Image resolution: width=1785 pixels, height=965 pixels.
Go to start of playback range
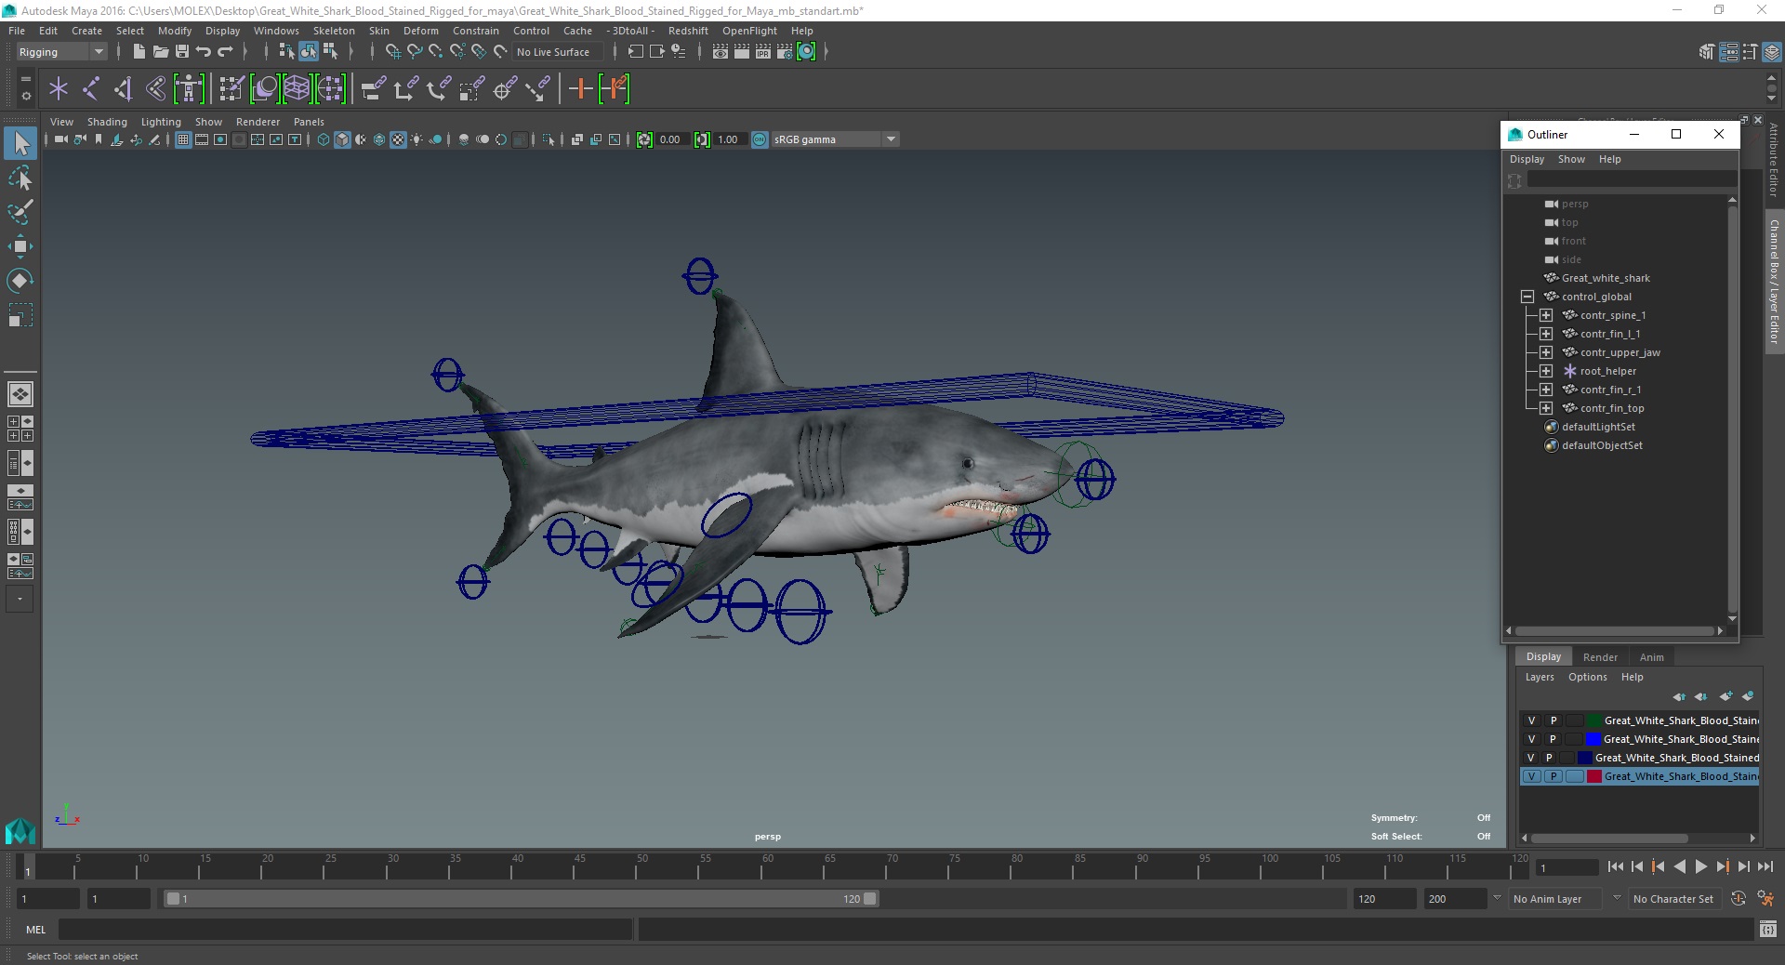(1615, 866)
